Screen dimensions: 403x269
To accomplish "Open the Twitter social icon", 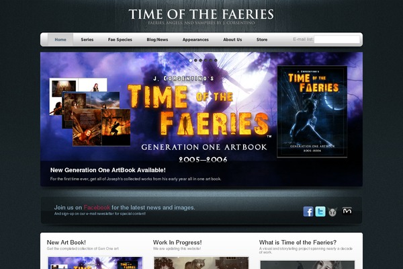I will click(x=320, y=212).
